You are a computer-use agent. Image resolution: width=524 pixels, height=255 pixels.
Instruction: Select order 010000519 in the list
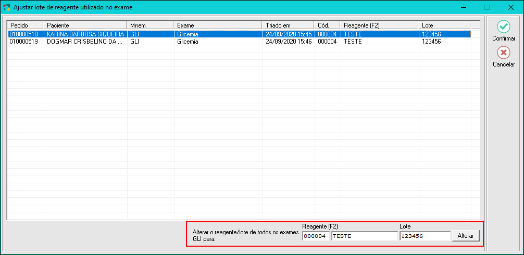[x=23, y=42]
